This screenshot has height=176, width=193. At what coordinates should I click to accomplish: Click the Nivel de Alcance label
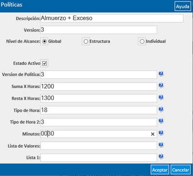[x=23, y=42]
